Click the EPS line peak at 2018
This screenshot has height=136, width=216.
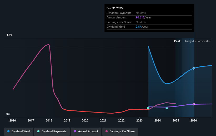click(x=49, y=45)
